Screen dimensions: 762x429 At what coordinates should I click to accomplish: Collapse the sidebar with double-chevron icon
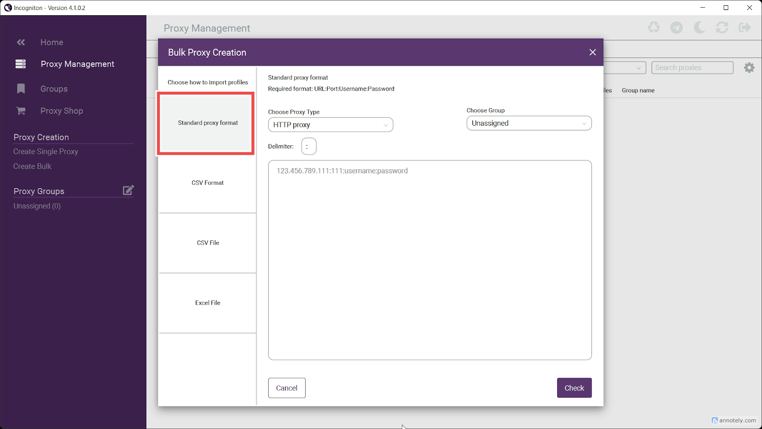click(x=21, y=42)
